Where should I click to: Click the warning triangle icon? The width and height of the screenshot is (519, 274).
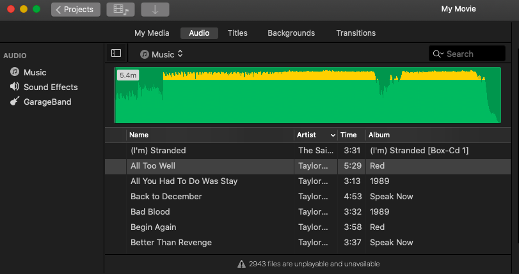pos(241,264)
